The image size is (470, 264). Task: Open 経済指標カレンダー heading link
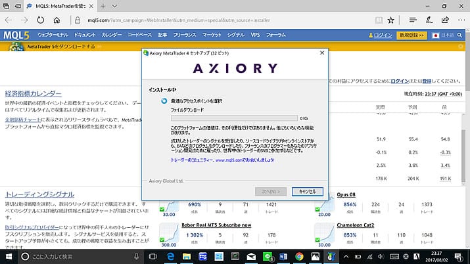34,94
